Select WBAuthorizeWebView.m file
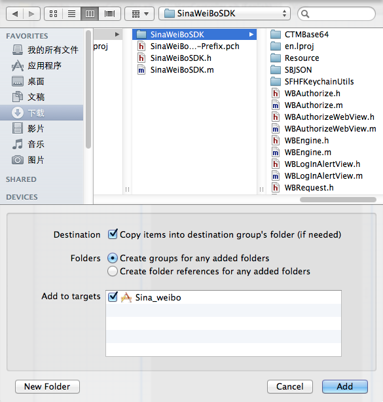The image size is (383, 402). pos(325,129)
